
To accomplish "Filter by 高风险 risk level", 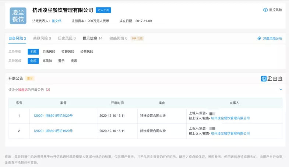I will pyautogui.click(x=47, y=61).
